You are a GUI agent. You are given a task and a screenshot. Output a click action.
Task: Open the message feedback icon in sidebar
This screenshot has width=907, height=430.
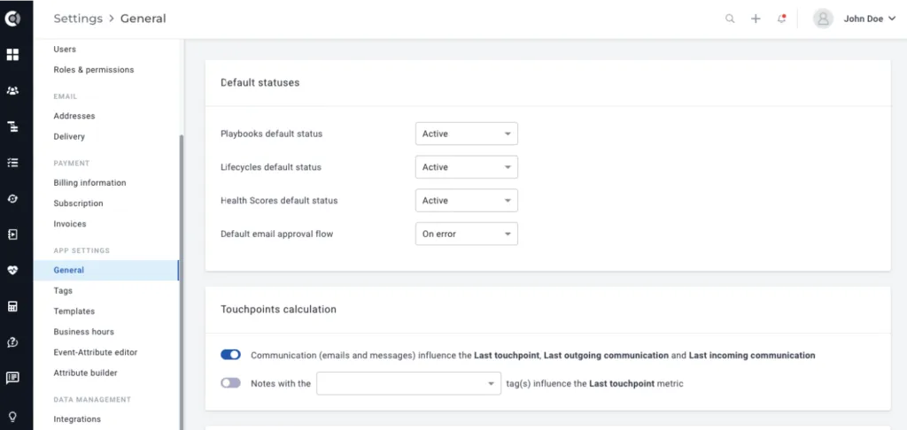[x=12, y=378]
